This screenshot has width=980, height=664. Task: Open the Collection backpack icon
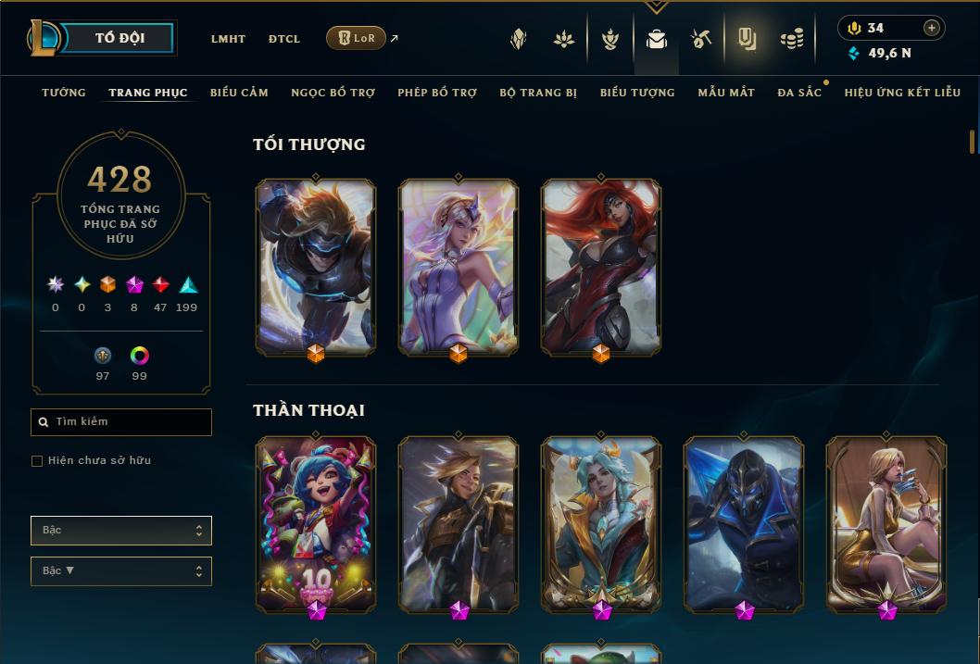(x=656, y=40)
